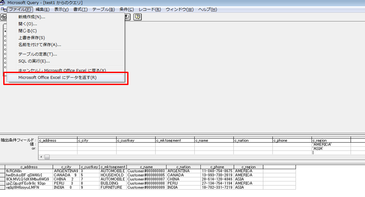365x197 pixels.
Task: Click SQL の実行(E) menu item
Action: [x=34, y=61]
